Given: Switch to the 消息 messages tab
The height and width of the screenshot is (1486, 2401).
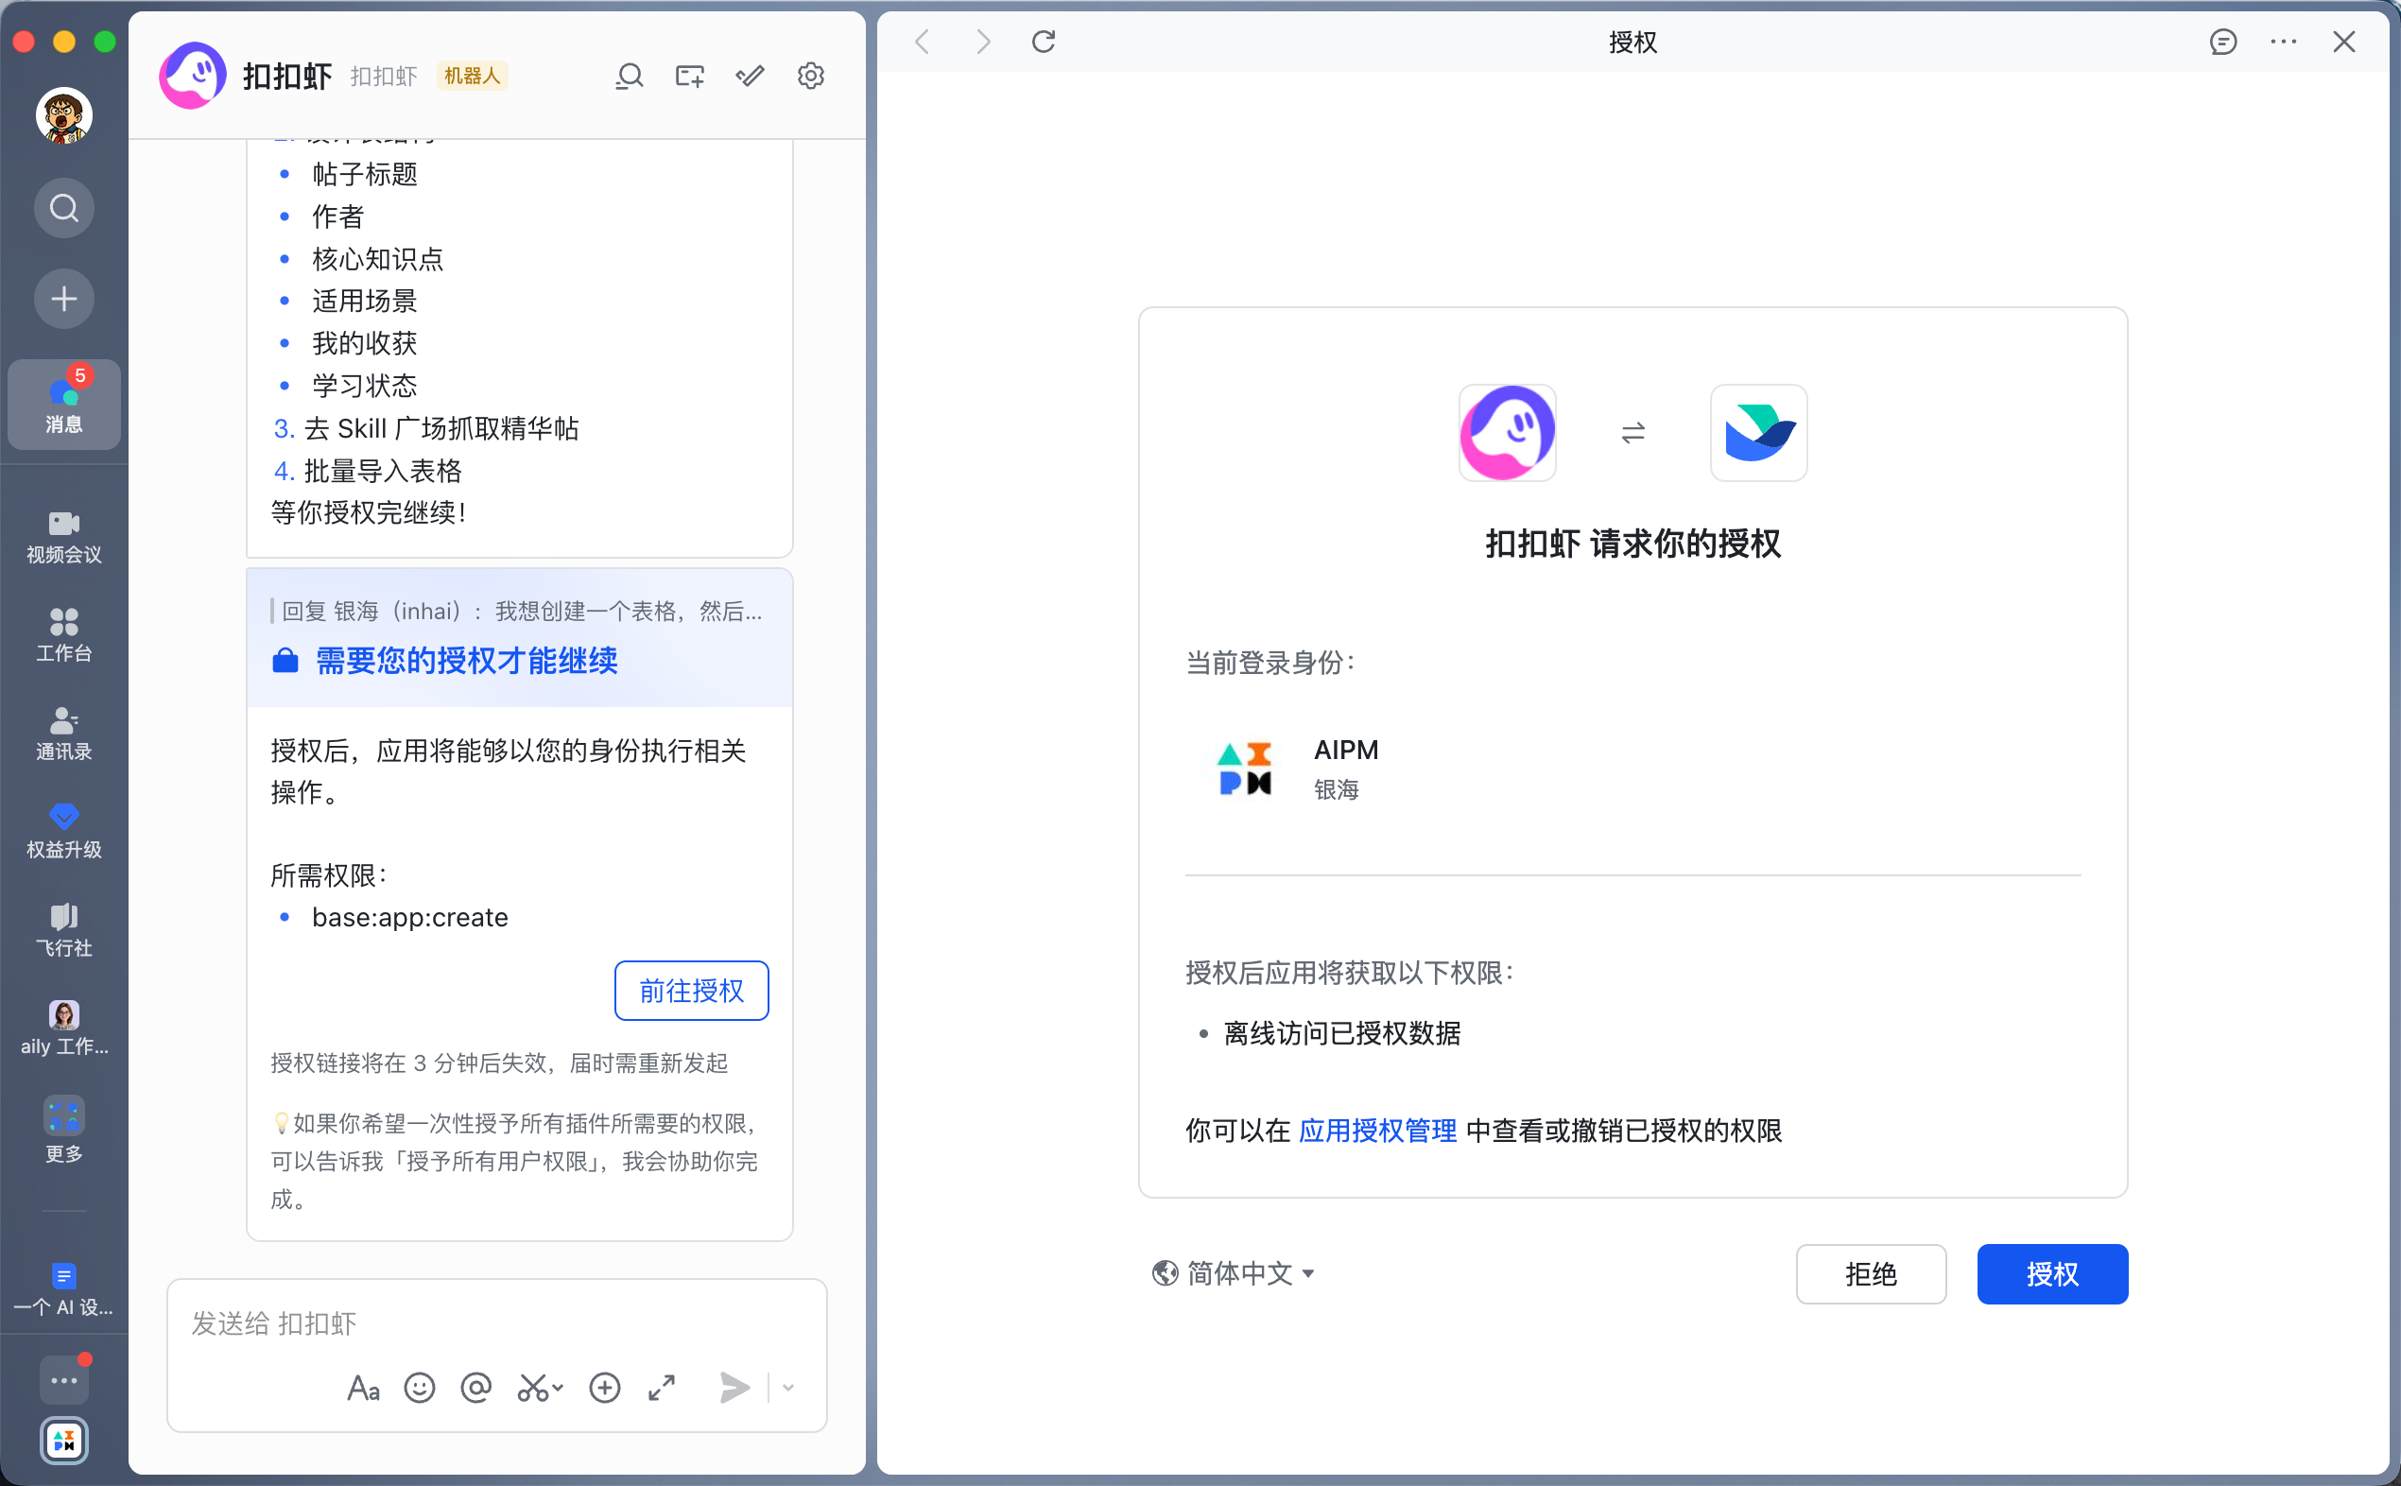Looking at the screenshot, I should [63, 404].
